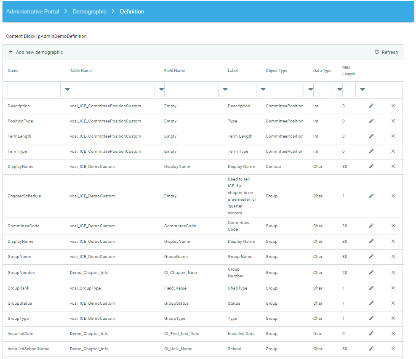The width and height of the screenshot is (416, 359).
Task: Open filter options for Name column
Action: [67, 90]
